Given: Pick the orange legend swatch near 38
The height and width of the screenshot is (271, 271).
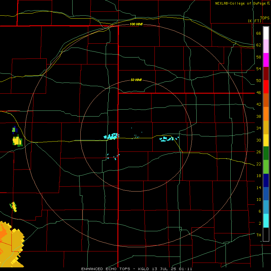Looking at the screenshot, I should (x=266, y=114).
